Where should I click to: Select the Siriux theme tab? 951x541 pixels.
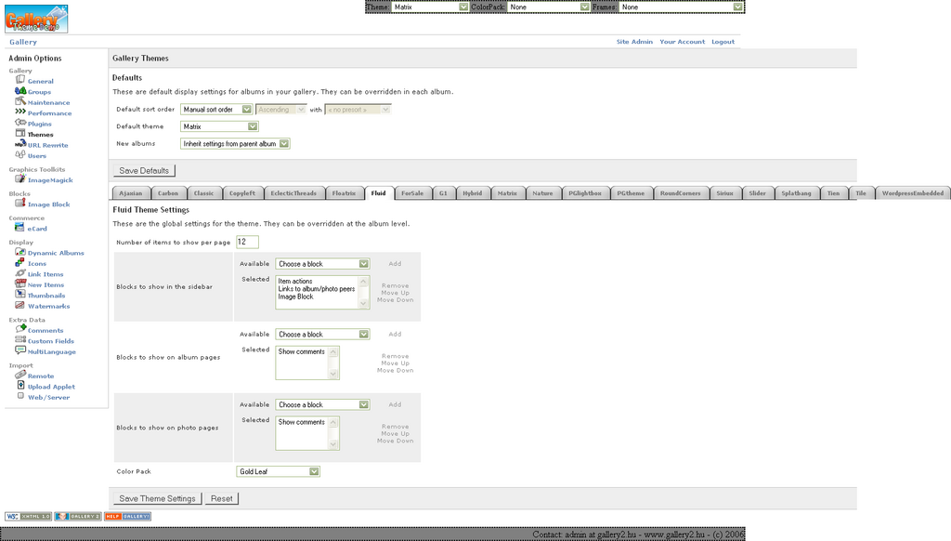(724, 193)
